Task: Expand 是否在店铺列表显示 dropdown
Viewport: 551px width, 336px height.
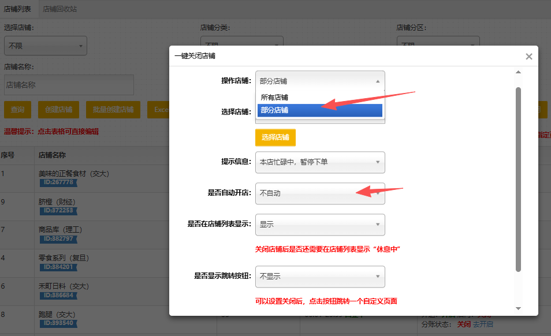Action: pos(319,225)
